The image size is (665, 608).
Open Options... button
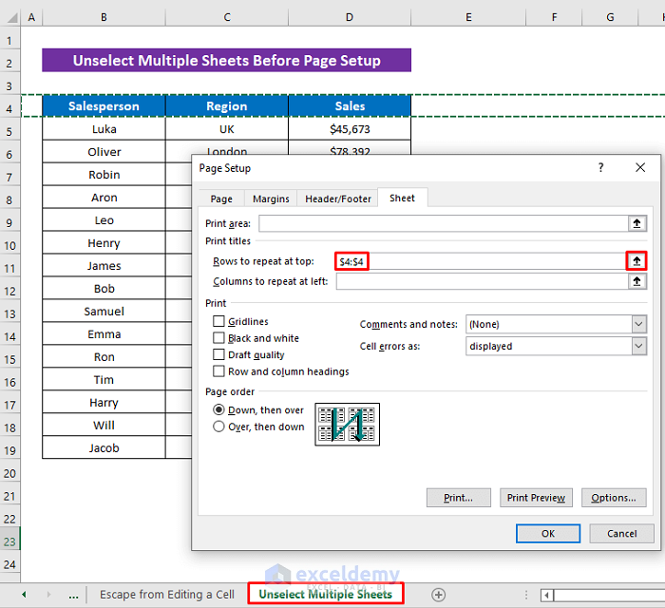(x=614, y=498)
